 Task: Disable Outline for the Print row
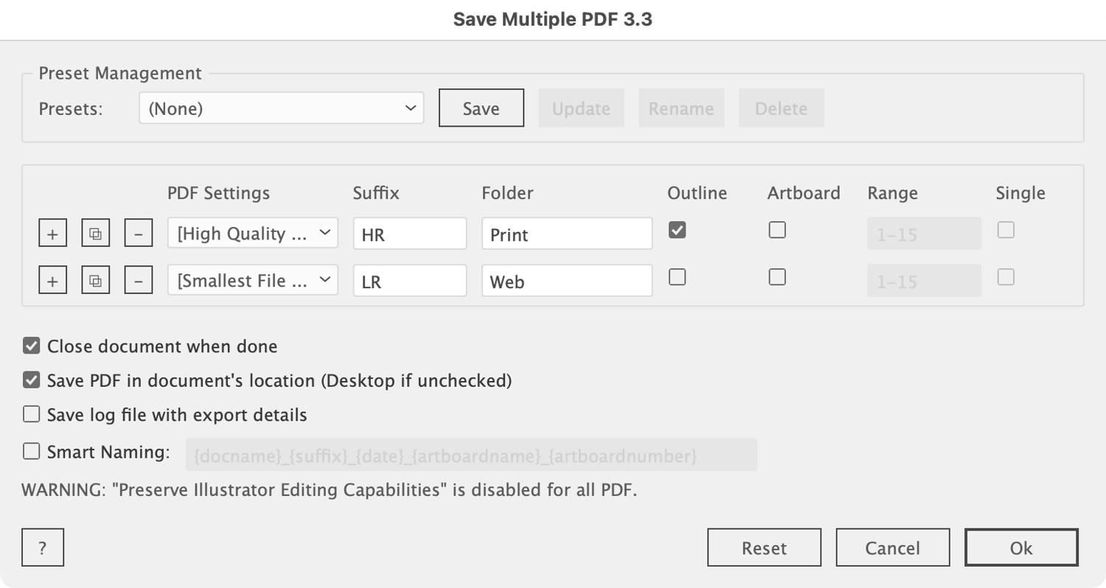(x=677, y=231)
